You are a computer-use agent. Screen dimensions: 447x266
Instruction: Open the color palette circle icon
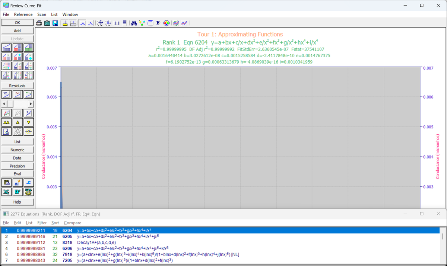[x=167, y=23]
